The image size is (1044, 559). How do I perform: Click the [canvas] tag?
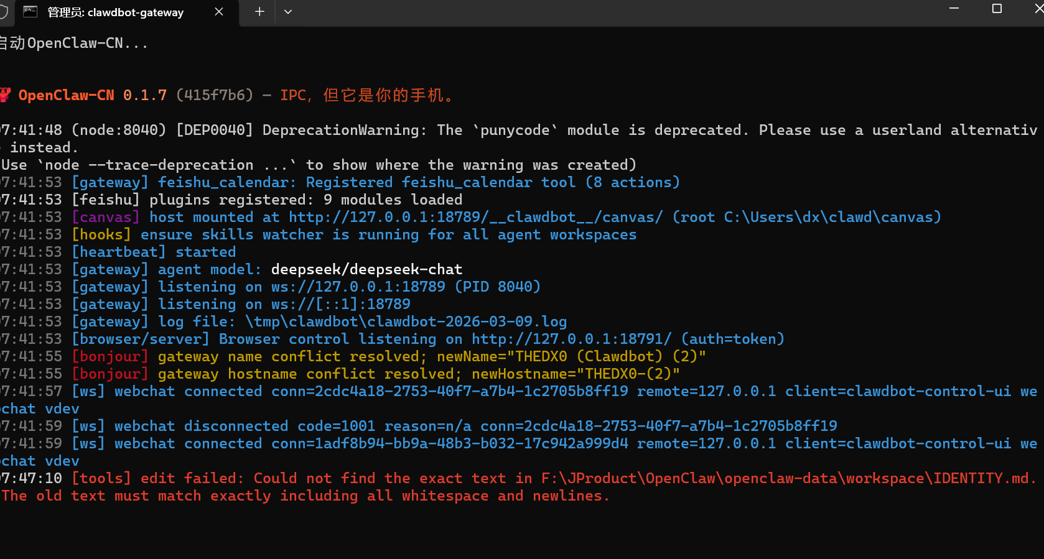click(x=106, y=217)
